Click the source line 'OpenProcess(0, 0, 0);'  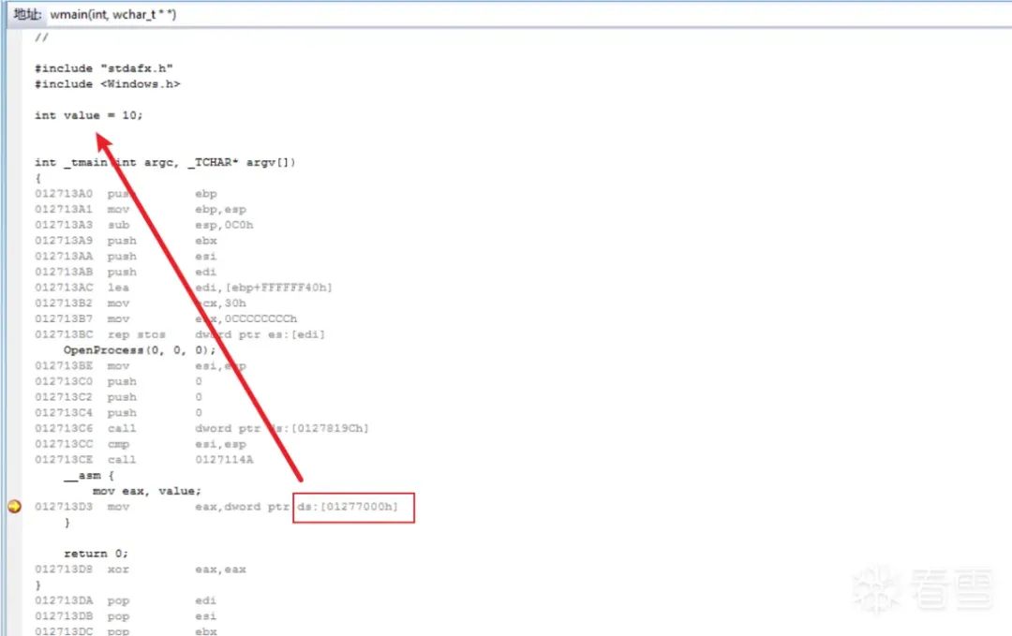140,350
